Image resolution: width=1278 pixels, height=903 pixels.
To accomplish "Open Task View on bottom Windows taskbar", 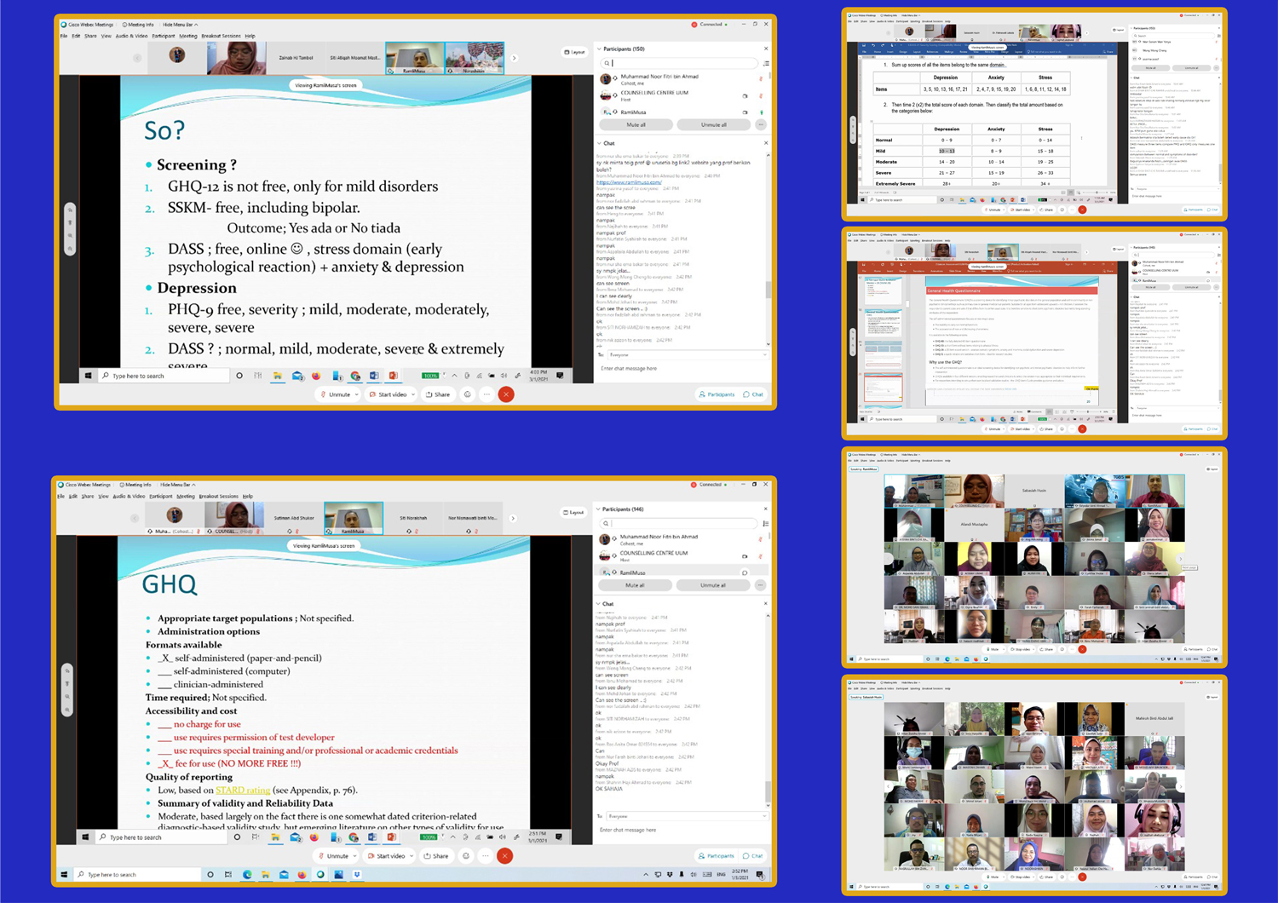I will pos(228,874).
